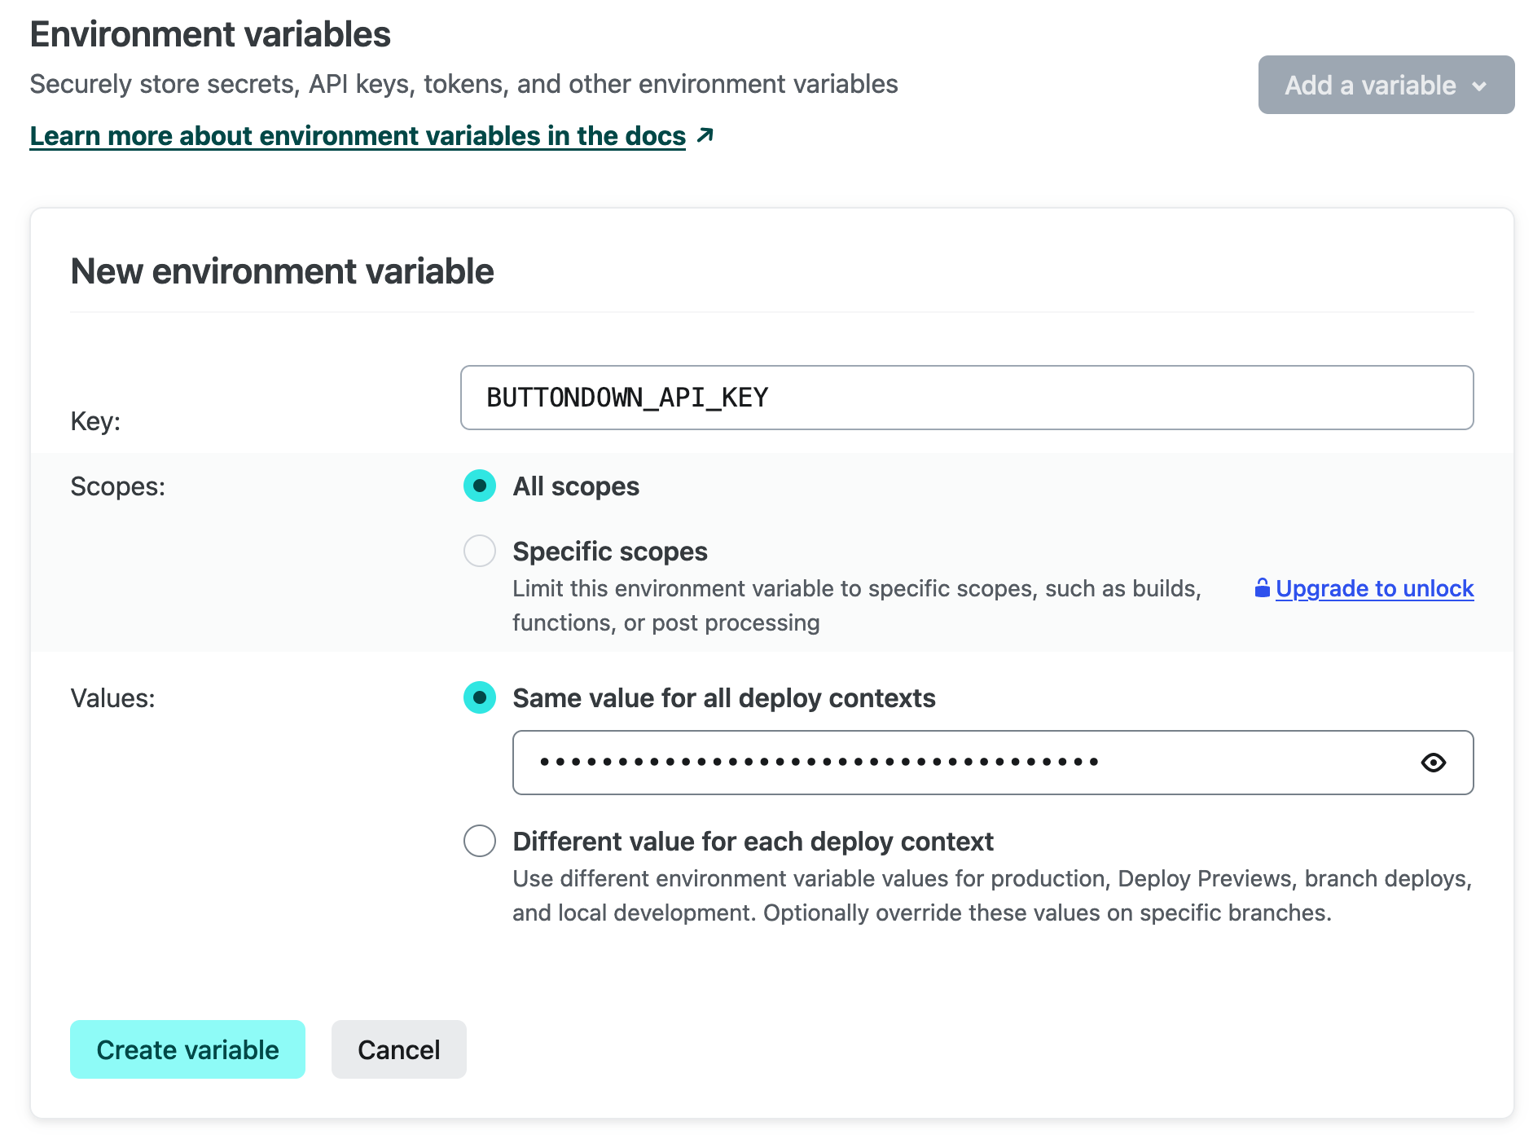Click the Create variable button

pos(187,1049)
